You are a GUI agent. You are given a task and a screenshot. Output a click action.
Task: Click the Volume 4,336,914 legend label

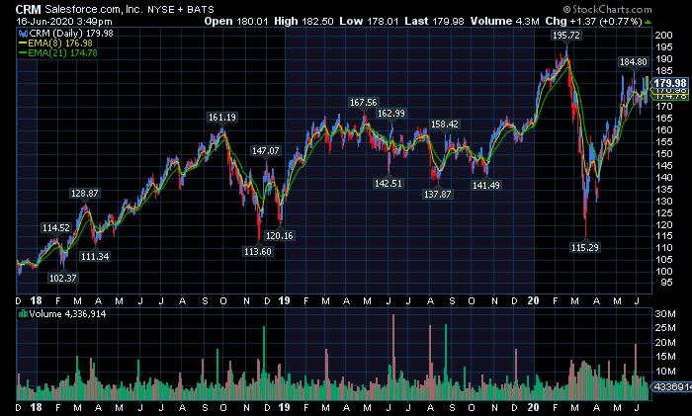click(67, 314)
